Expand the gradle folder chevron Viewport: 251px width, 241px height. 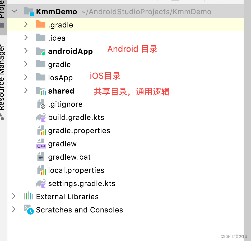[x=26, y=64]
